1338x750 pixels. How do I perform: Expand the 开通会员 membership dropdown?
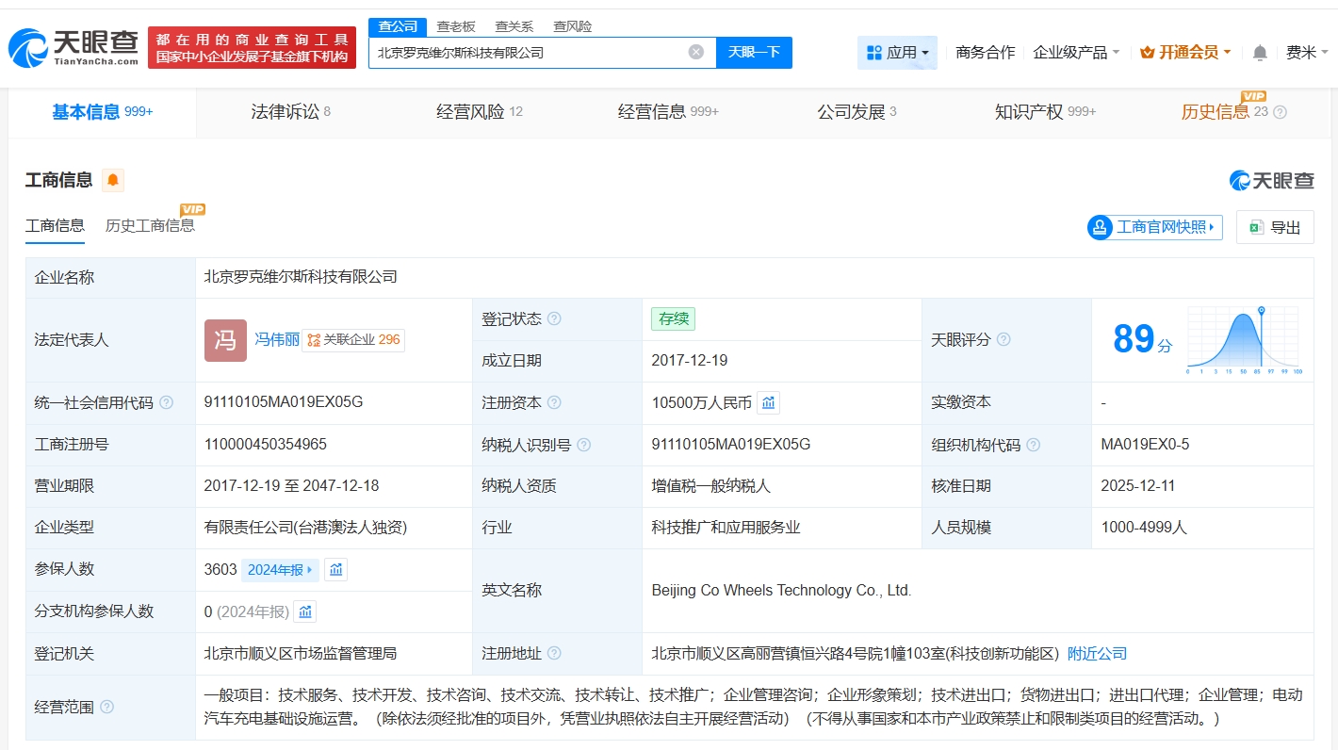[1185, 53]
